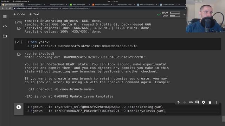This screenshot has width=225, height=126.
Task: Open the Google Chrome app menu
Action: tap(21, 1)
